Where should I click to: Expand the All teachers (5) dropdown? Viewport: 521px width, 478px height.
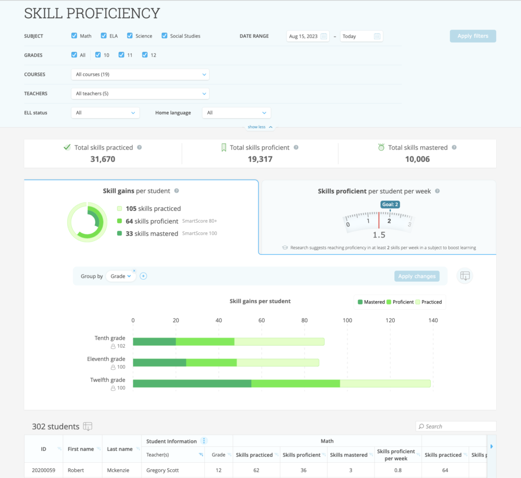(140, 94)
